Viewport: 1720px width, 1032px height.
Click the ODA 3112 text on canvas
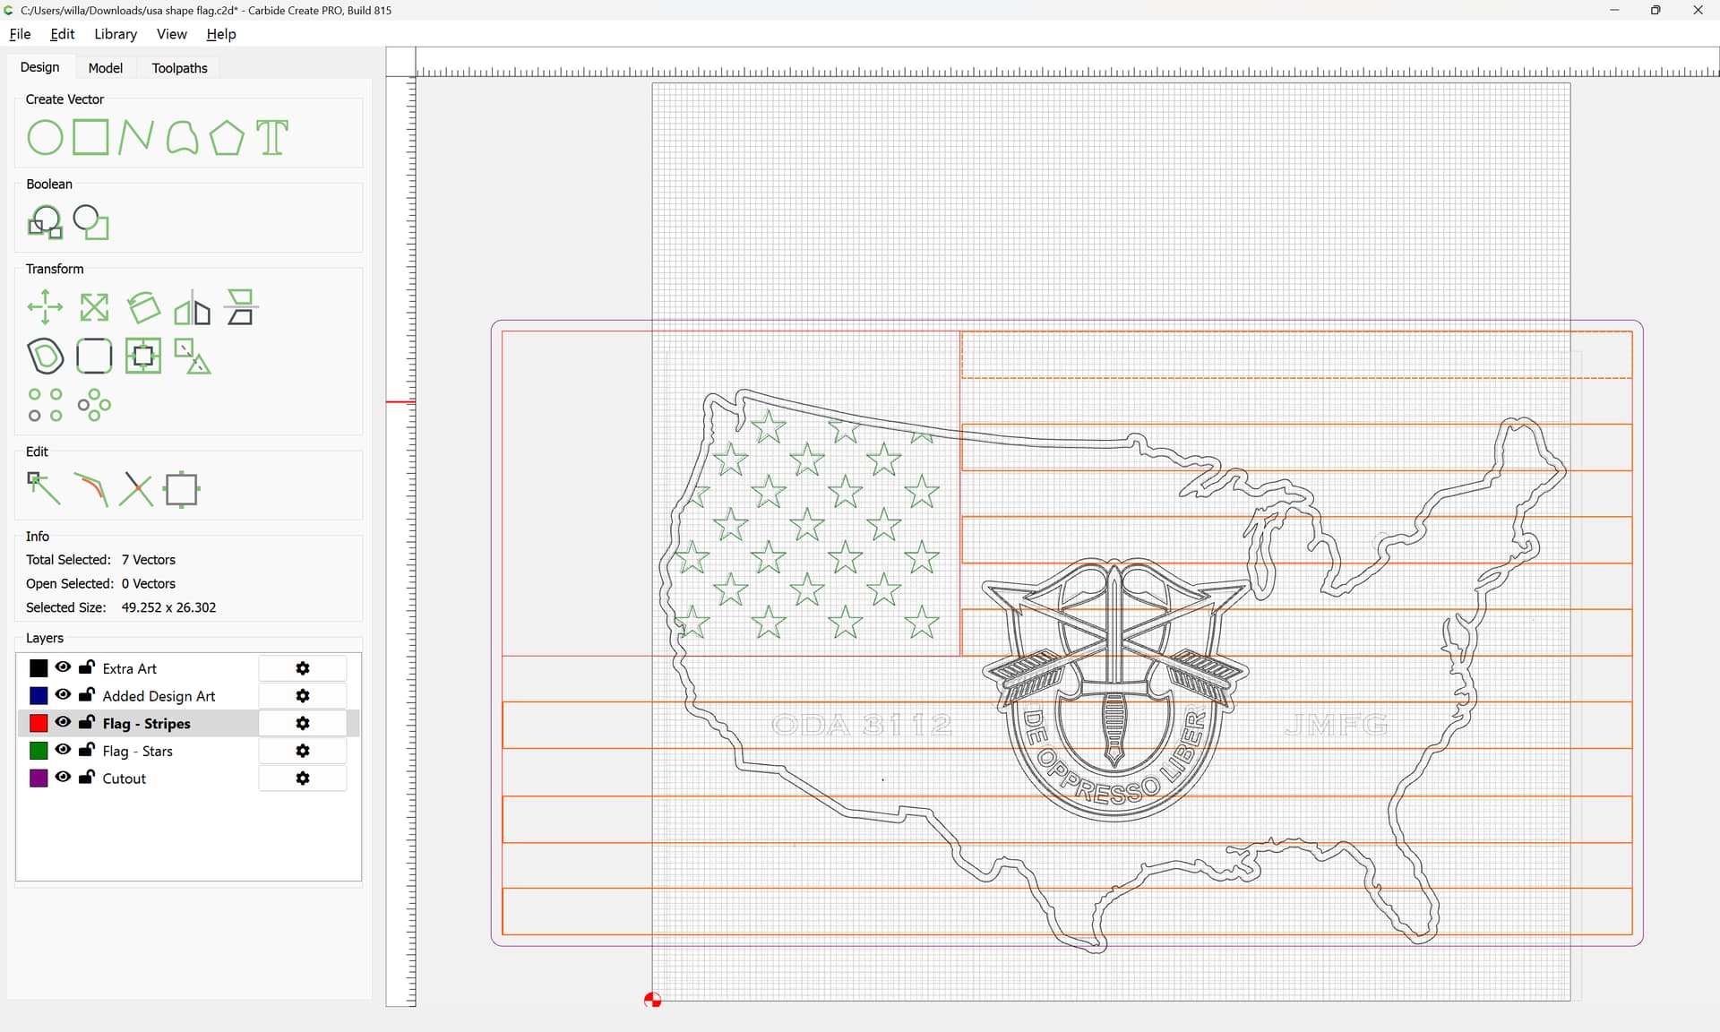click(862, 725)
